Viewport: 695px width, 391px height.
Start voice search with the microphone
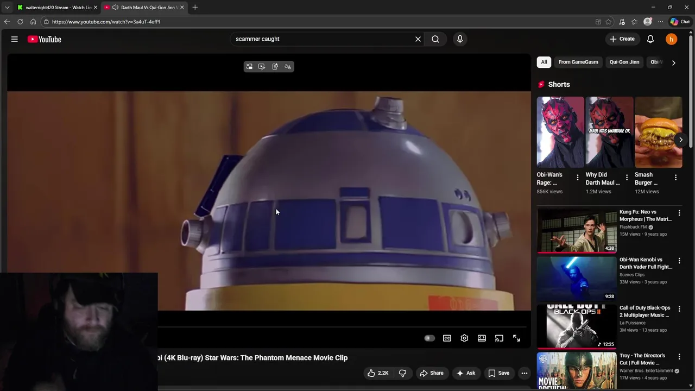point(460,39)
